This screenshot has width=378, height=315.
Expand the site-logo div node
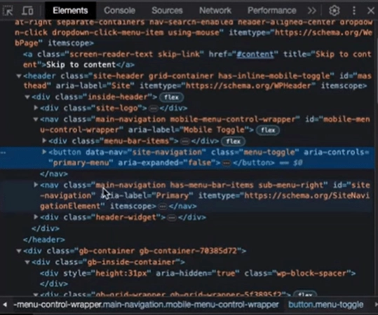pos(36,108)
